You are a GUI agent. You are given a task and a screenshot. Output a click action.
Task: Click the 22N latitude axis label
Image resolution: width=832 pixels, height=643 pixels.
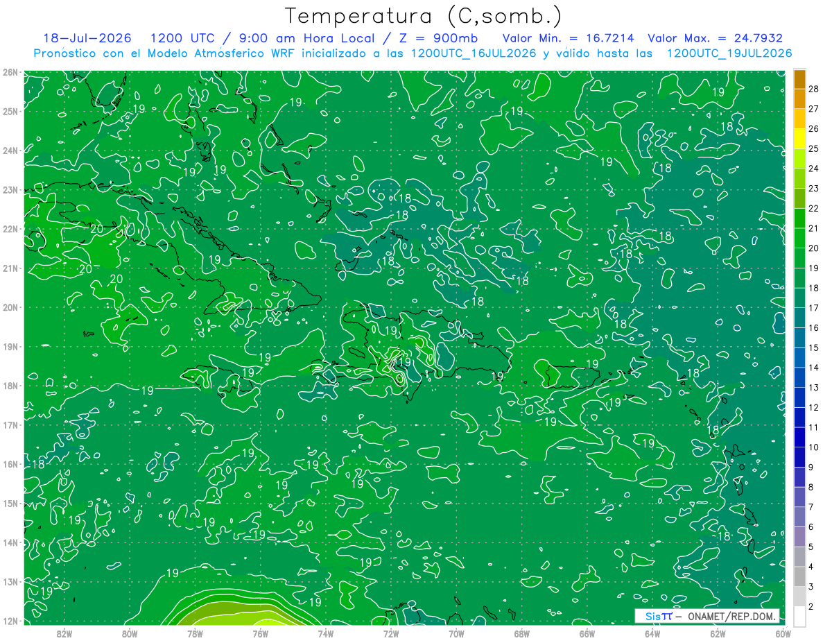10,228
